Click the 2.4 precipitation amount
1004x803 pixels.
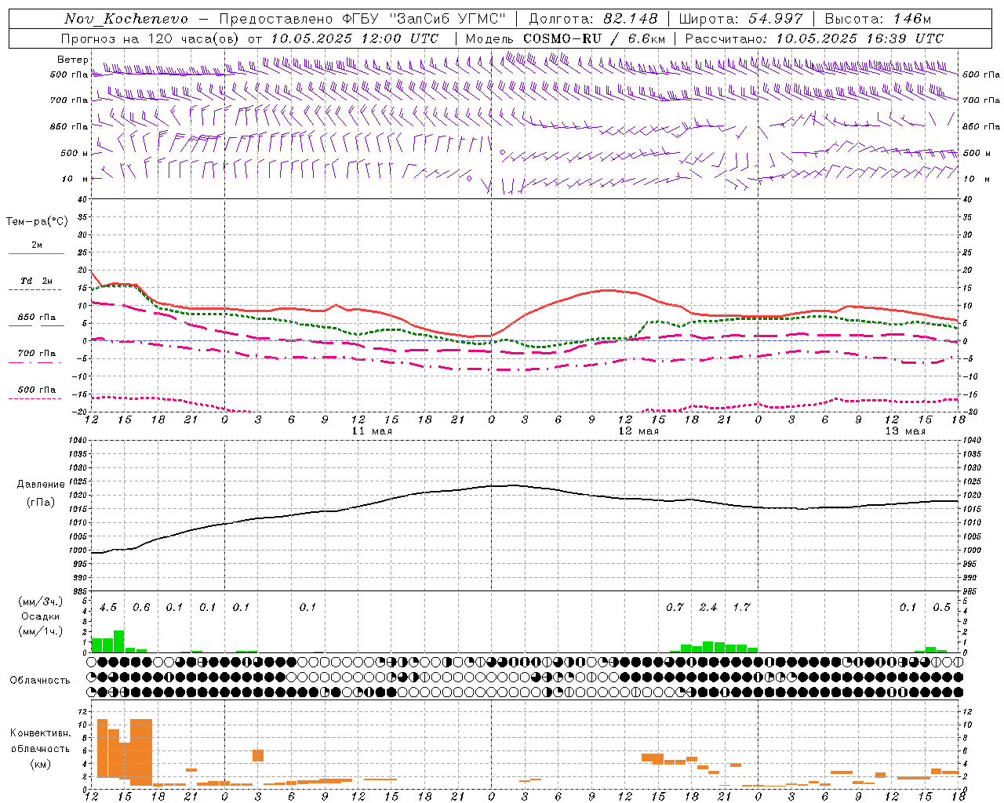[708, 608]
